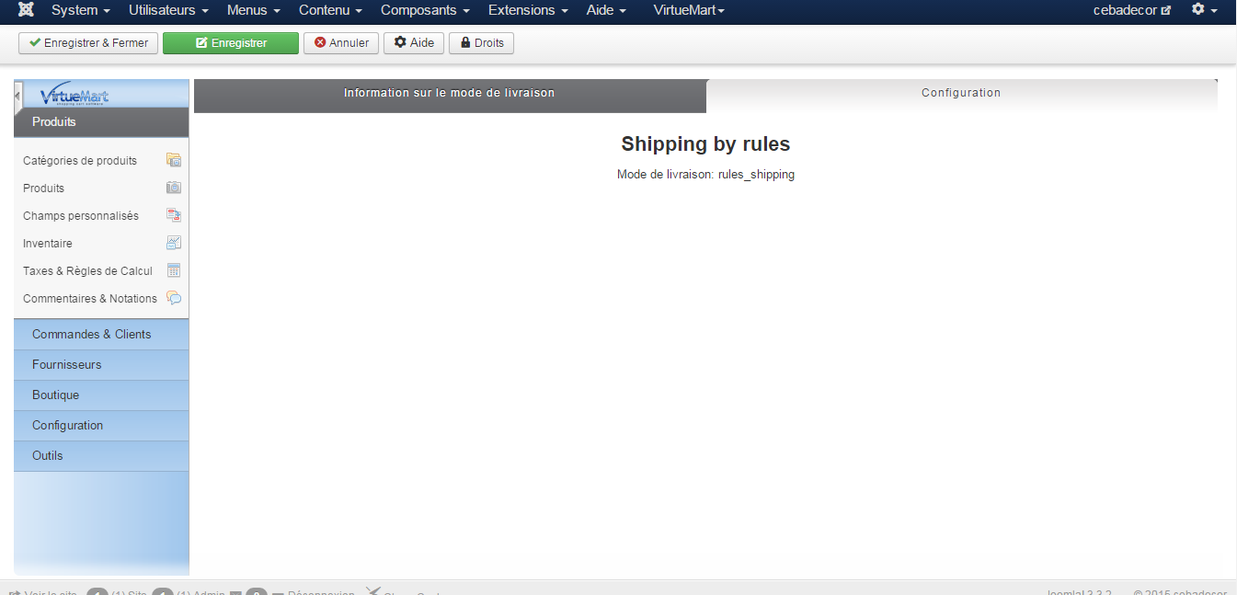Open the settings gear dropdown

coord(1204,10)
